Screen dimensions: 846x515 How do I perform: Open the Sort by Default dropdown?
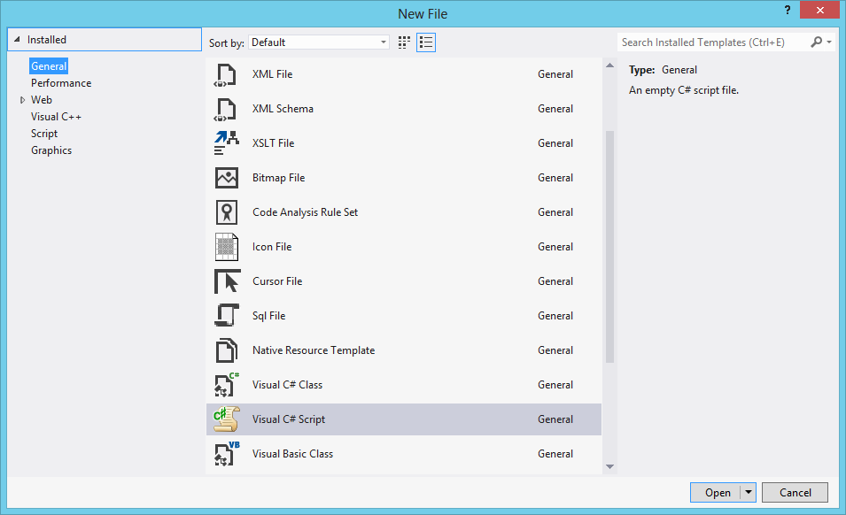tap(319, 42)
